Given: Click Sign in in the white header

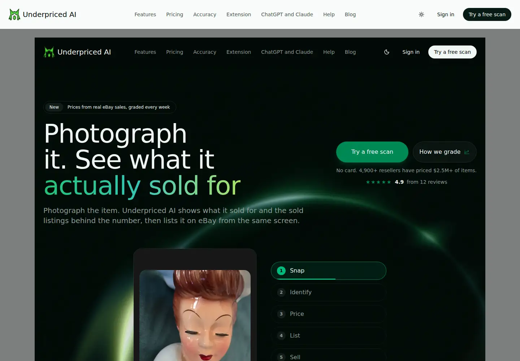Looking at the screenshot, I should pos(446,14).
